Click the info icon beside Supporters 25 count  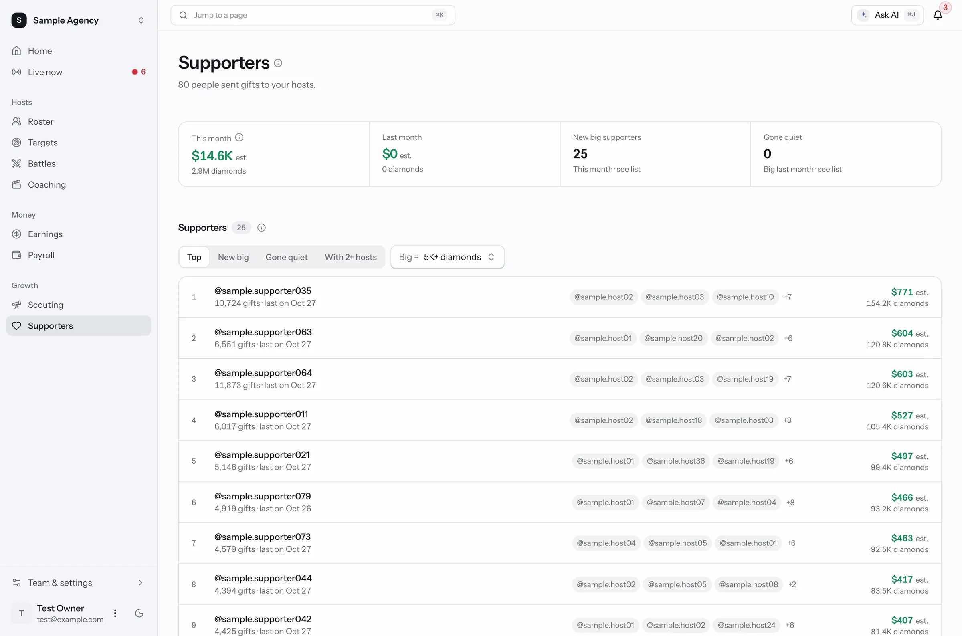[x=262, y=228]
